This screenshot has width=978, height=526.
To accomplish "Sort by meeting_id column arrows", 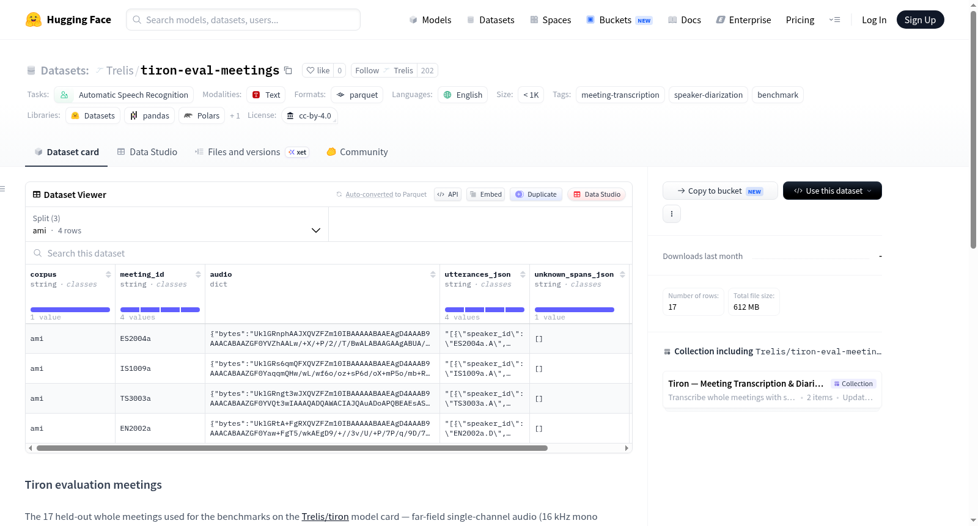I will 198,274.
